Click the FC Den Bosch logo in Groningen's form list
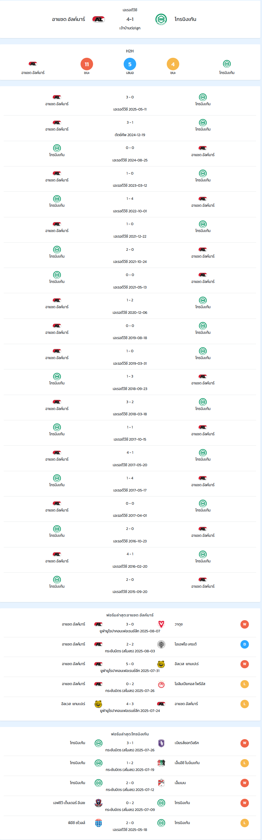 click(x=99, y=803)
